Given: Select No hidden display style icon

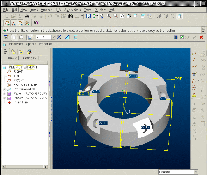Looking at the screenshot, I should (x=172, y=16).
